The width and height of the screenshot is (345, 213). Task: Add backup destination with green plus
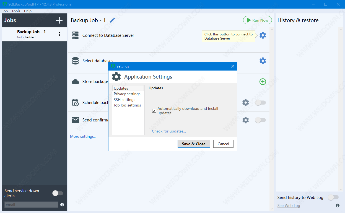[x=263, y=82]
